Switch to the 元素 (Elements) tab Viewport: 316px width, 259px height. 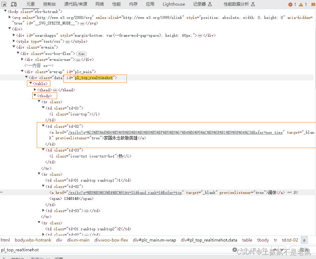pyautogui.click(x=30, y=4)
